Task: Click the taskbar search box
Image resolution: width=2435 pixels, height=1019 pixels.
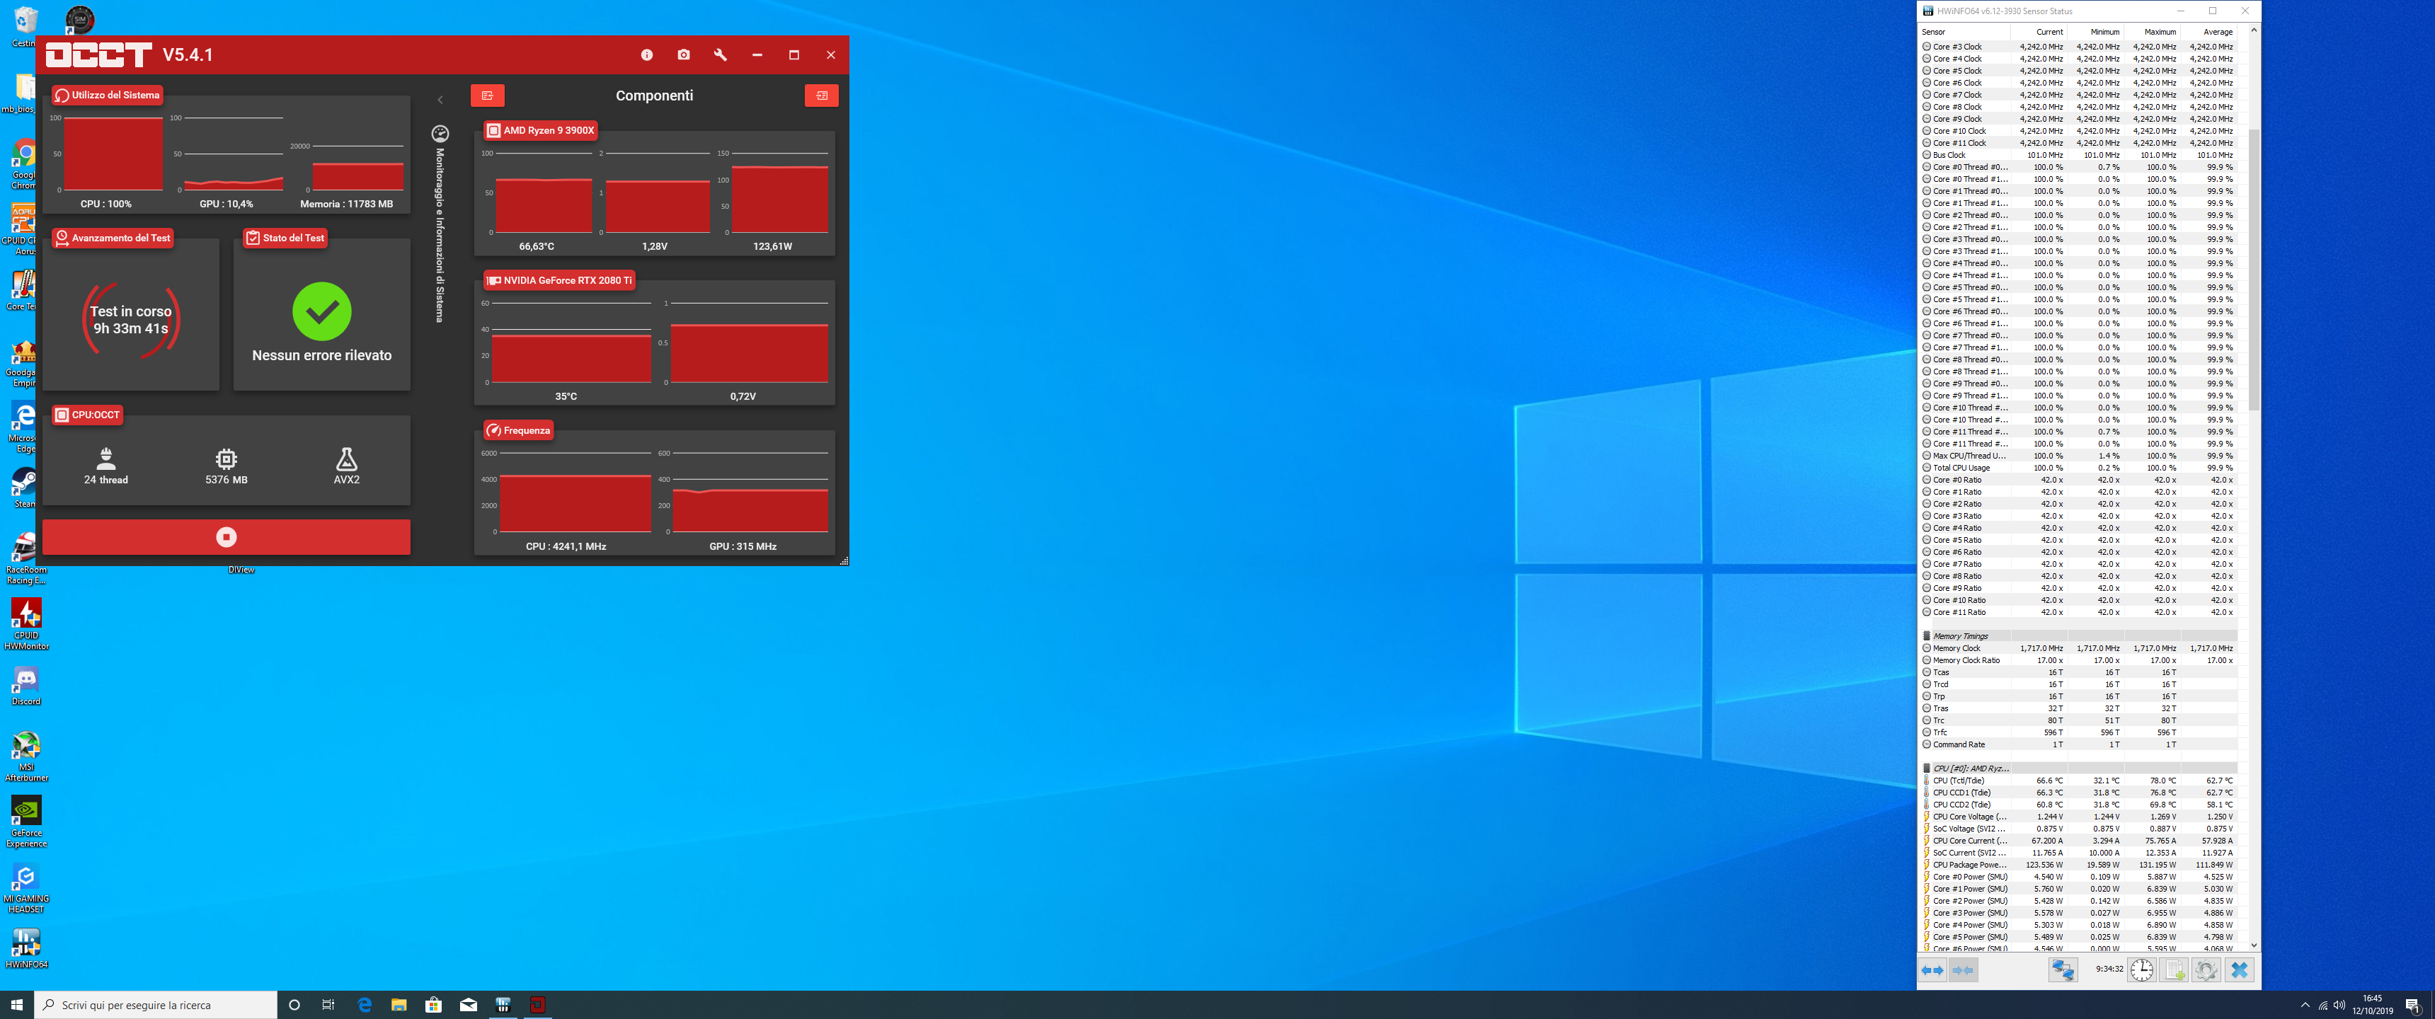Action: pos(156,1005)
